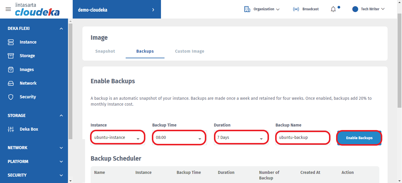This screenshot has height=183, width=402.
Task: Open the demo-cloudeka project selector
Action: pyautogui.click(x=117, y=10)
